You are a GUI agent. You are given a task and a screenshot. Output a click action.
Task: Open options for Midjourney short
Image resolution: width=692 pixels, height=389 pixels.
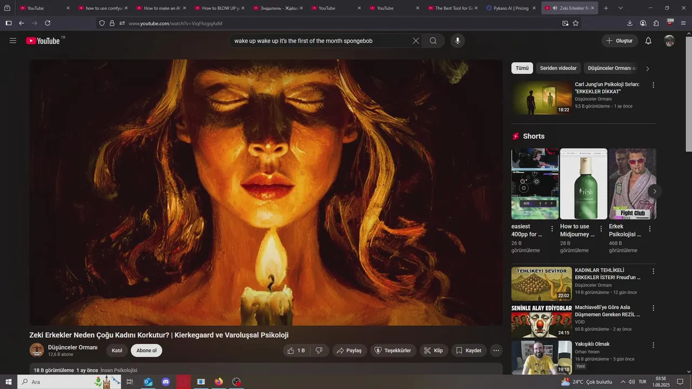[601, 229]
